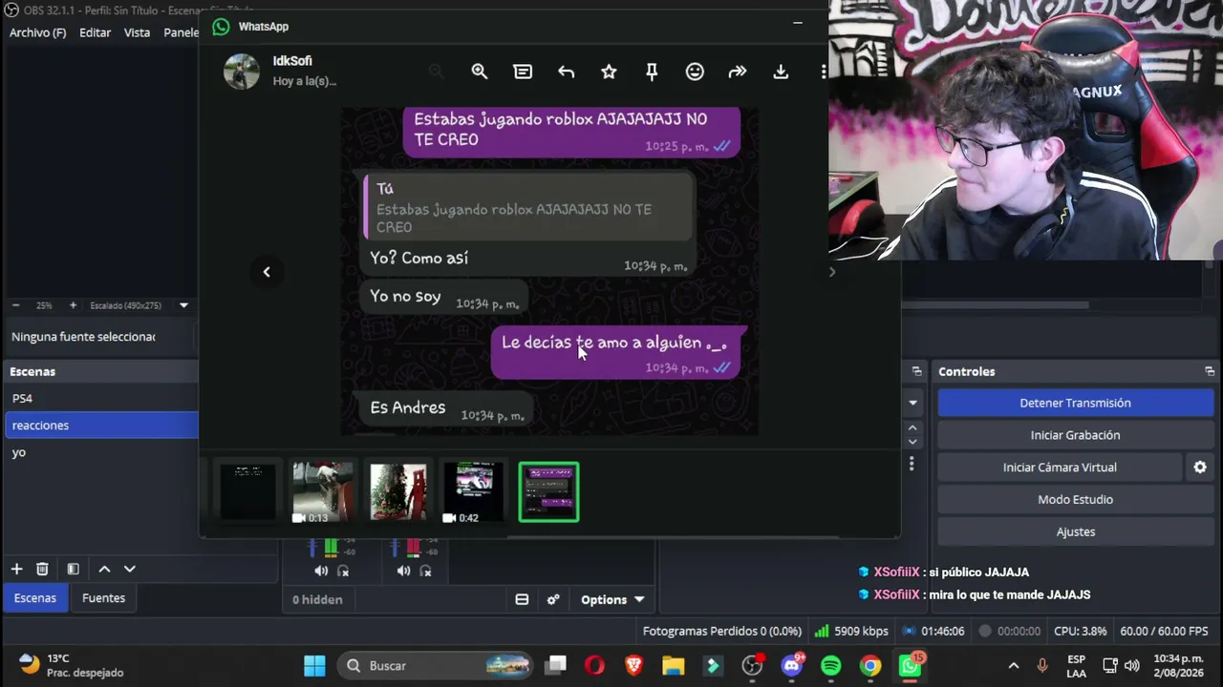The height and width of the screenshot is (687, 1223).
Task: Select the Christmas tree photo thumbnail
Action: (397, 492)
